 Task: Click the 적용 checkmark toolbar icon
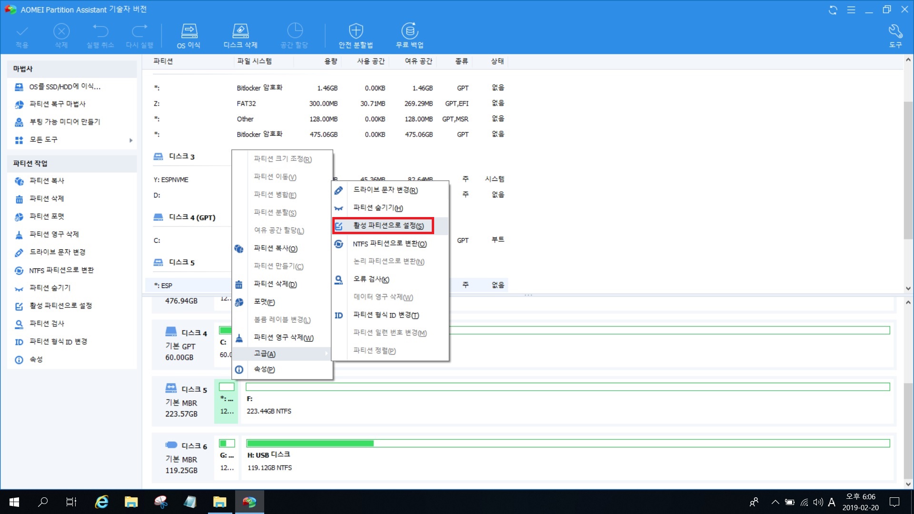click(x=22, y=36)
